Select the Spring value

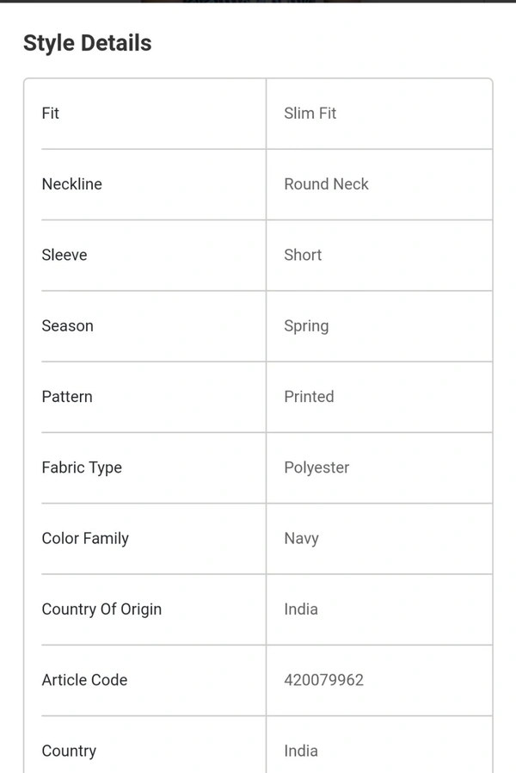point(306,326)
